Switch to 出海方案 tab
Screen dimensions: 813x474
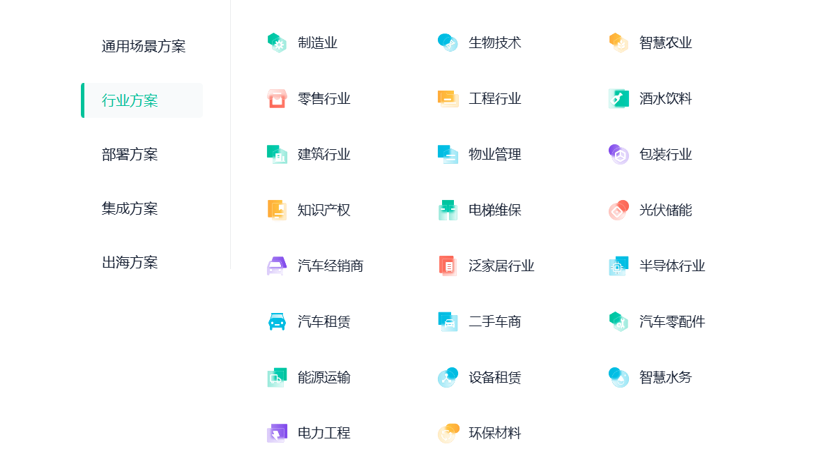point(130,262)
